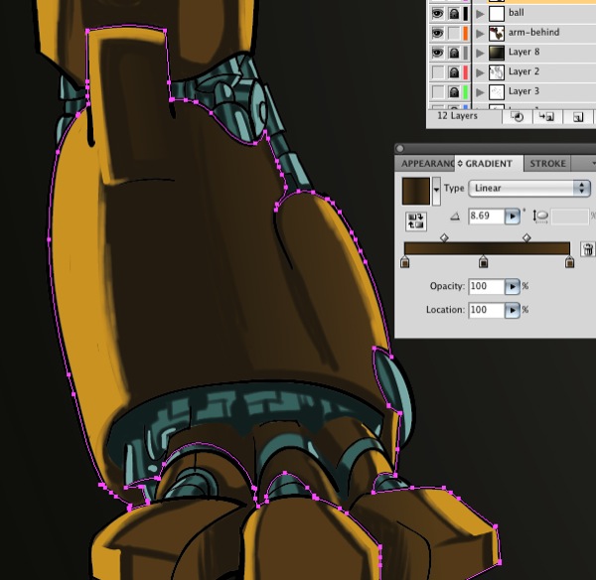Show Layer 2 via its visibility box
Image resolution: width=596 pixels, height=580 pixels.
437,72
